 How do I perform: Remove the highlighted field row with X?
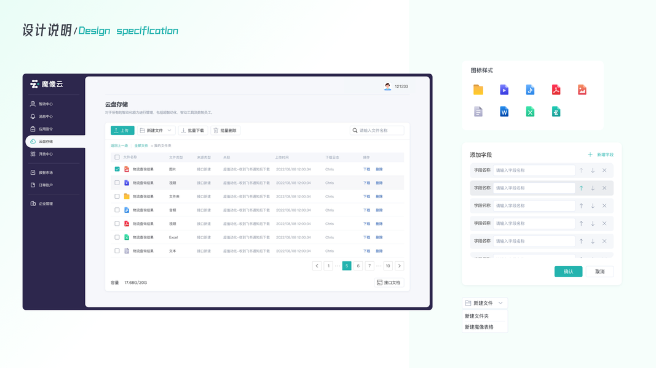click(x=604, y=188)
